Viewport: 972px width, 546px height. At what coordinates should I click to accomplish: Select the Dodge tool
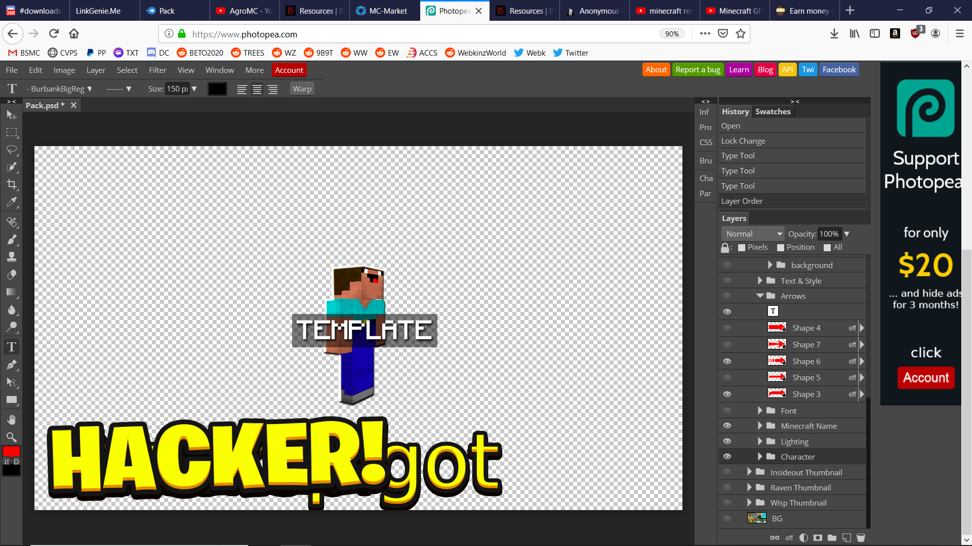pos(12,327)
